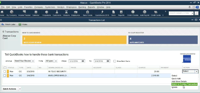Open Reports toolbar icon

pyautogui.click(x=121, y=13)
